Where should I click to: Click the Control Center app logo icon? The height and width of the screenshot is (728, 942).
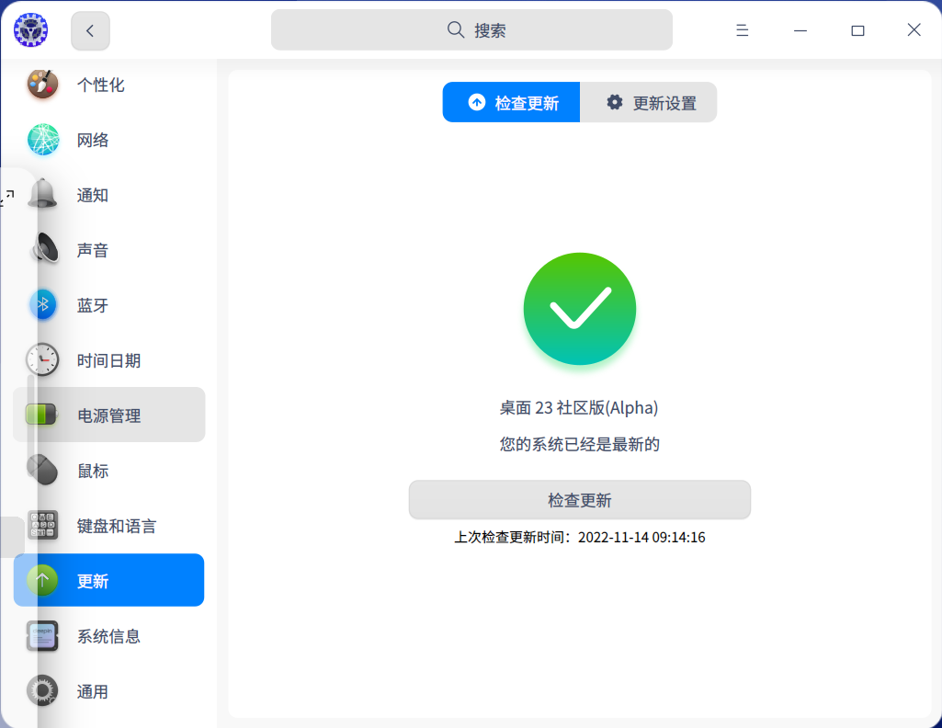(x=30, y=30)
